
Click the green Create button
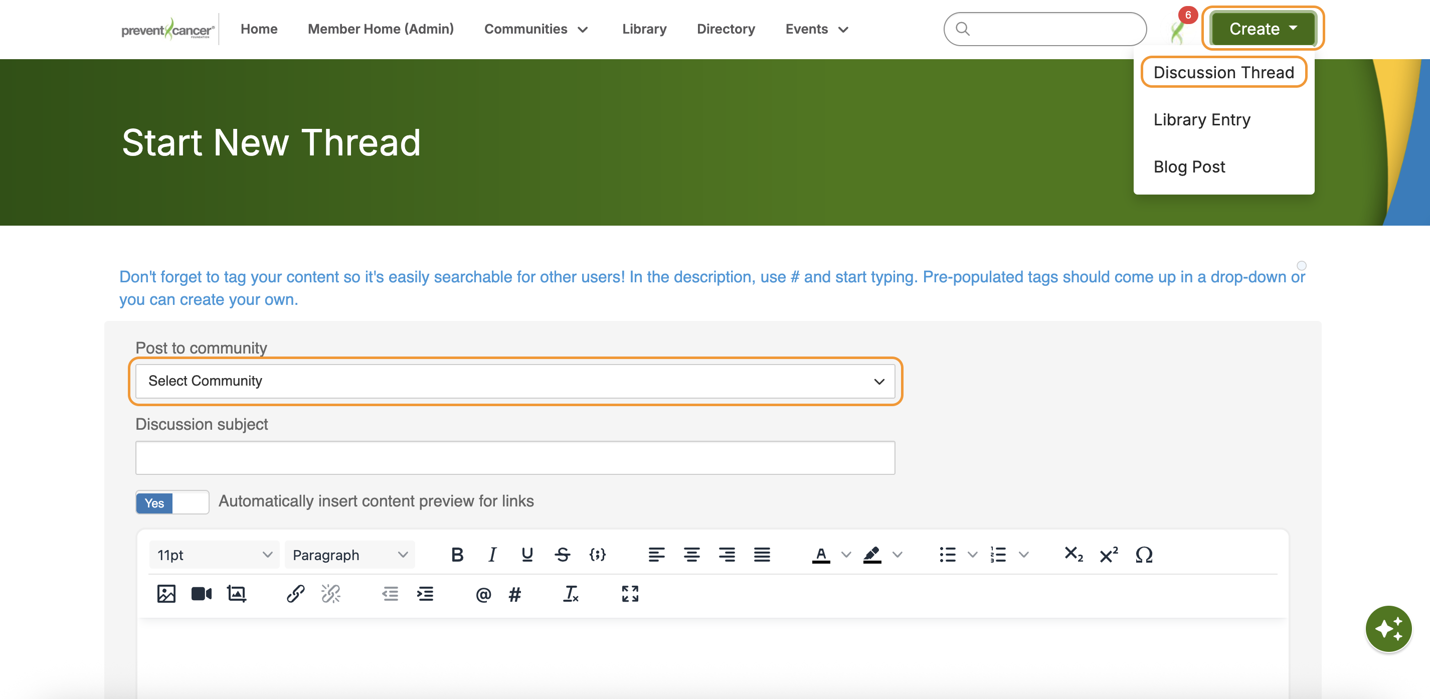click(1262, 29)
